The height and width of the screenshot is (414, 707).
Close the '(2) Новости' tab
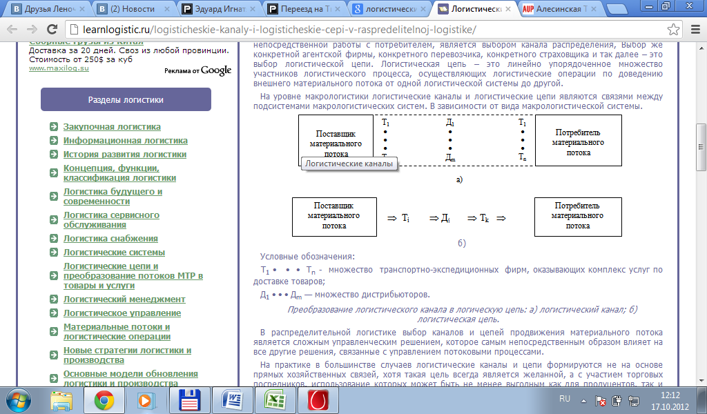point(167,8)
